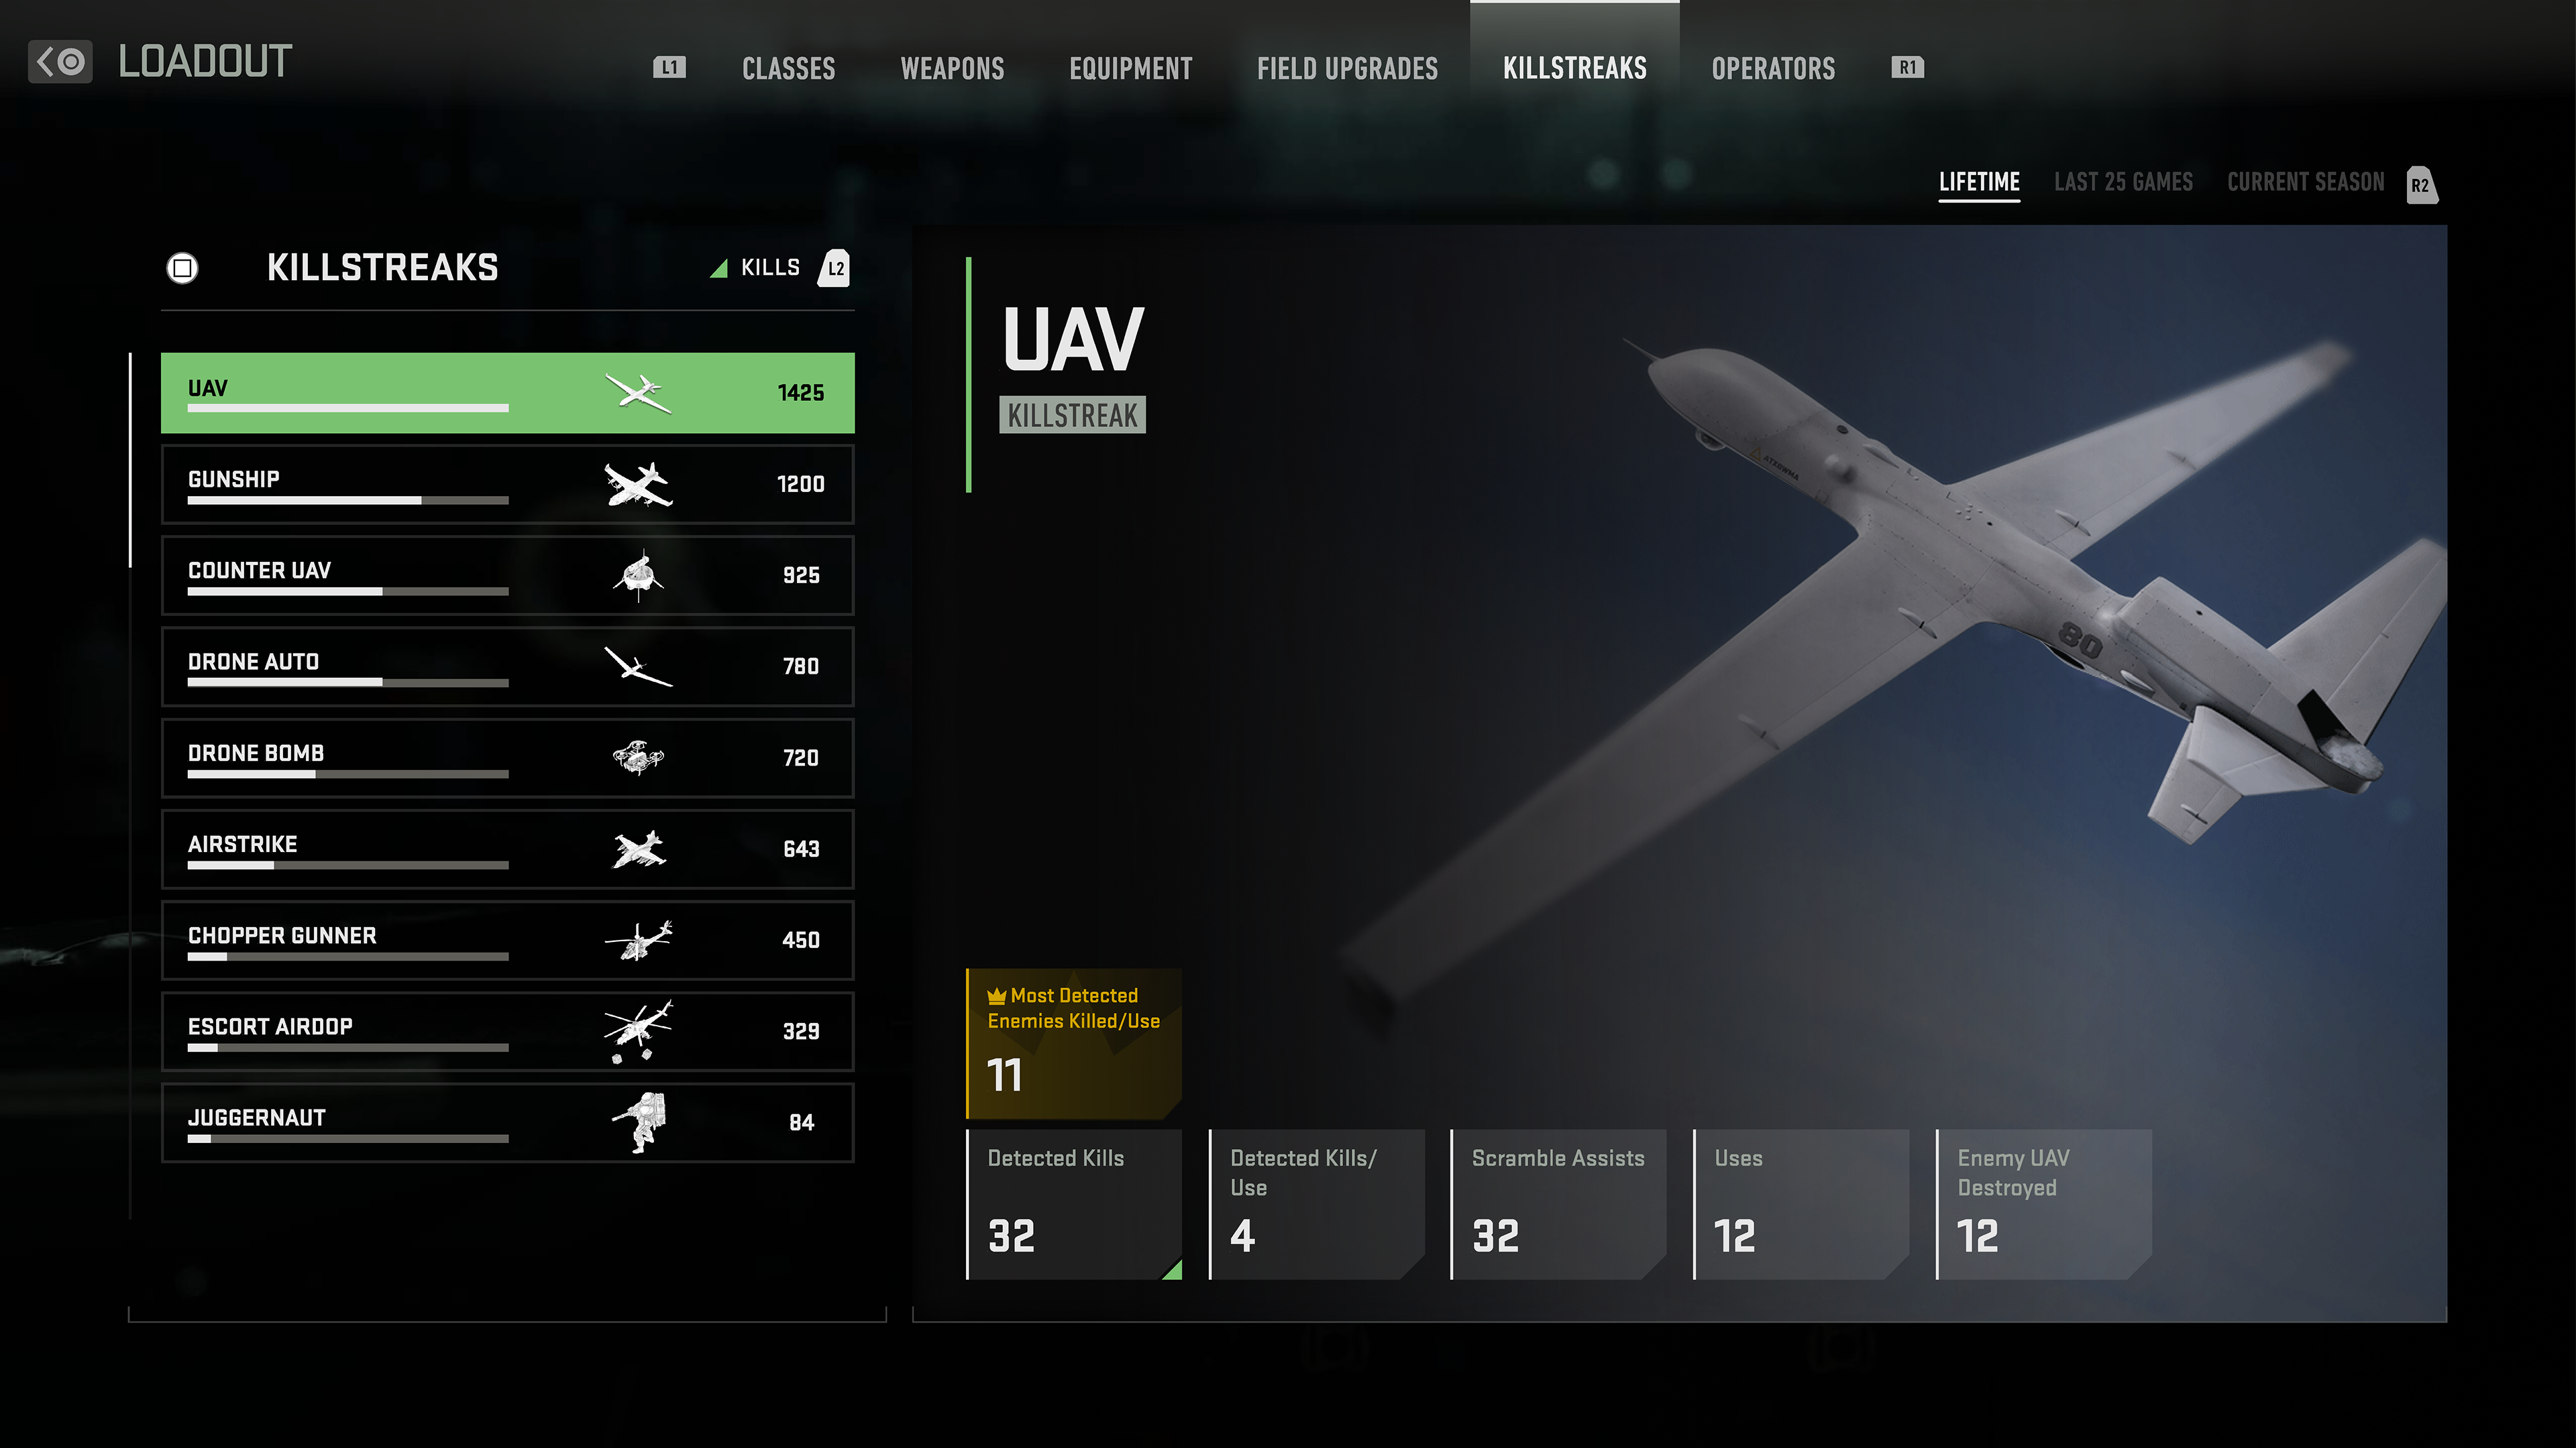Open the WEAPONS tab

952,68
